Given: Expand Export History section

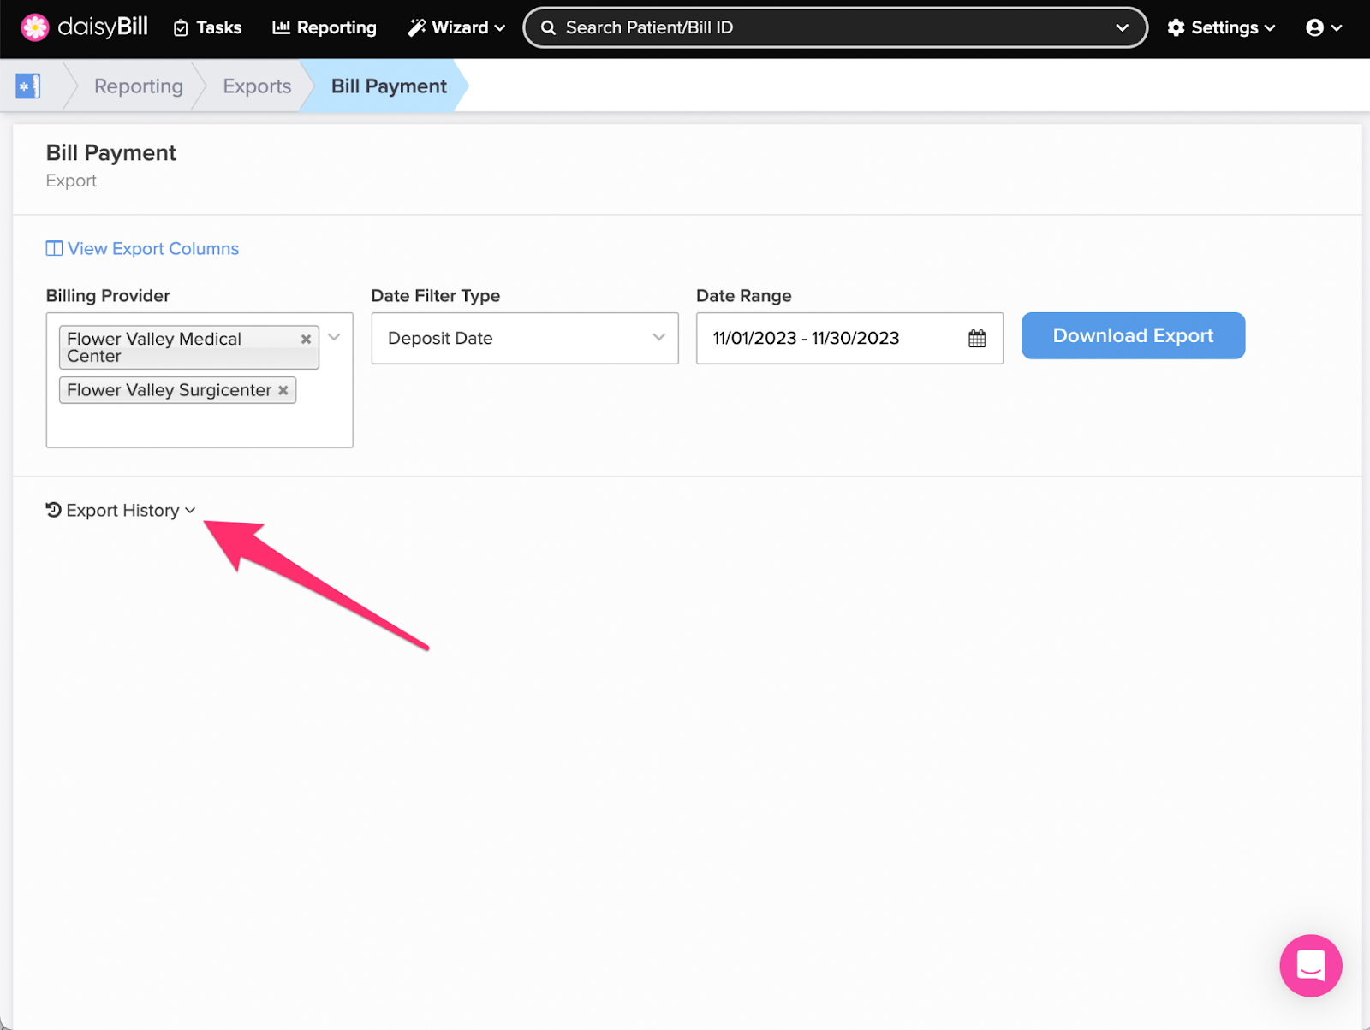Looking at the screenshot, I should pyautogui.click(x=121, y=510).
